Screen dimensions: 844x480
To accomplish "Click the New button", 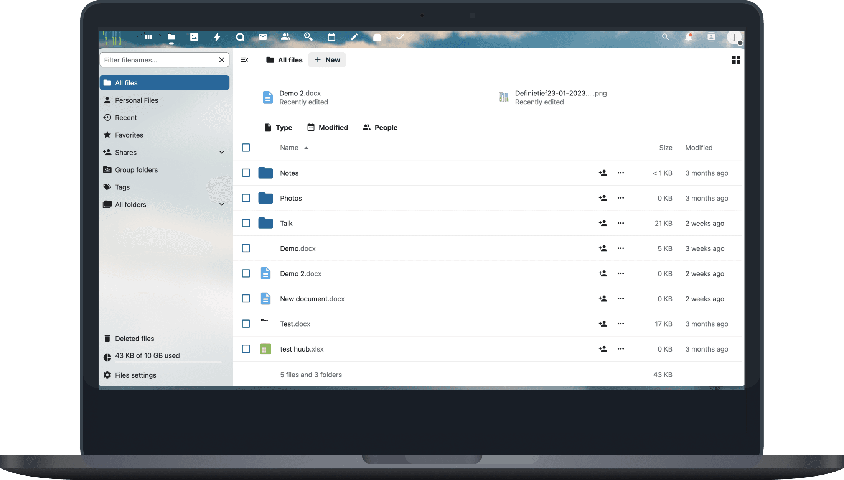I will click(x=327, y=60).
